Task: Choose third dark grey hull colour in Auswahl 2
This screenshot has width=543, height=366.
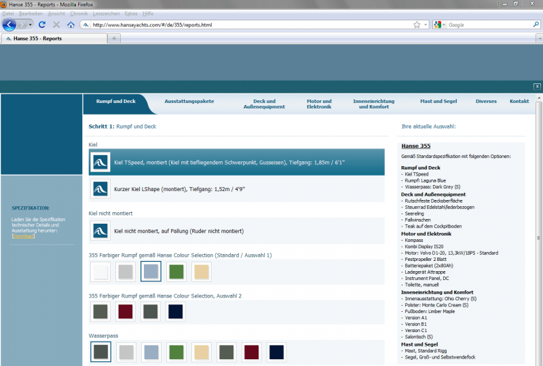Action: 151,312
